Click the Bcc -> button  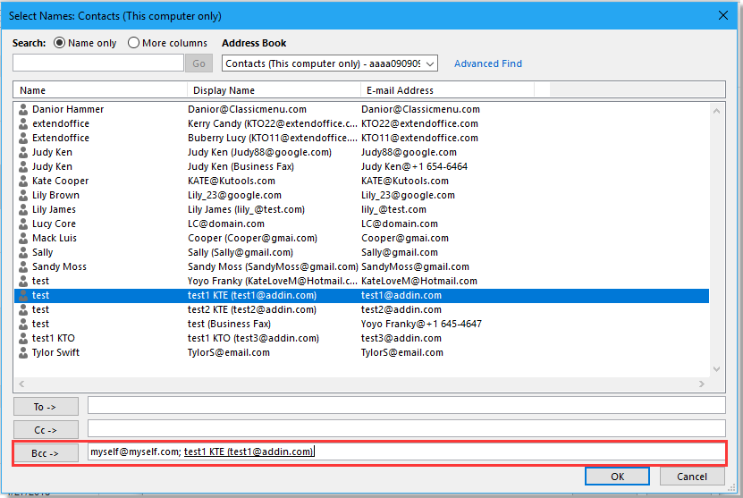[x=46, y=452]
